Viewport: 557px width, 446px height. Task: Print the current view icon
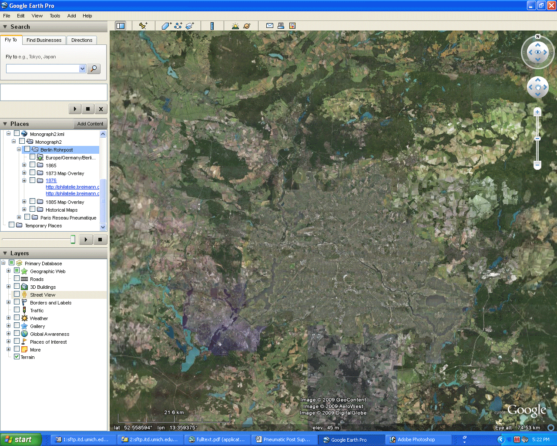tap(281, 26)
